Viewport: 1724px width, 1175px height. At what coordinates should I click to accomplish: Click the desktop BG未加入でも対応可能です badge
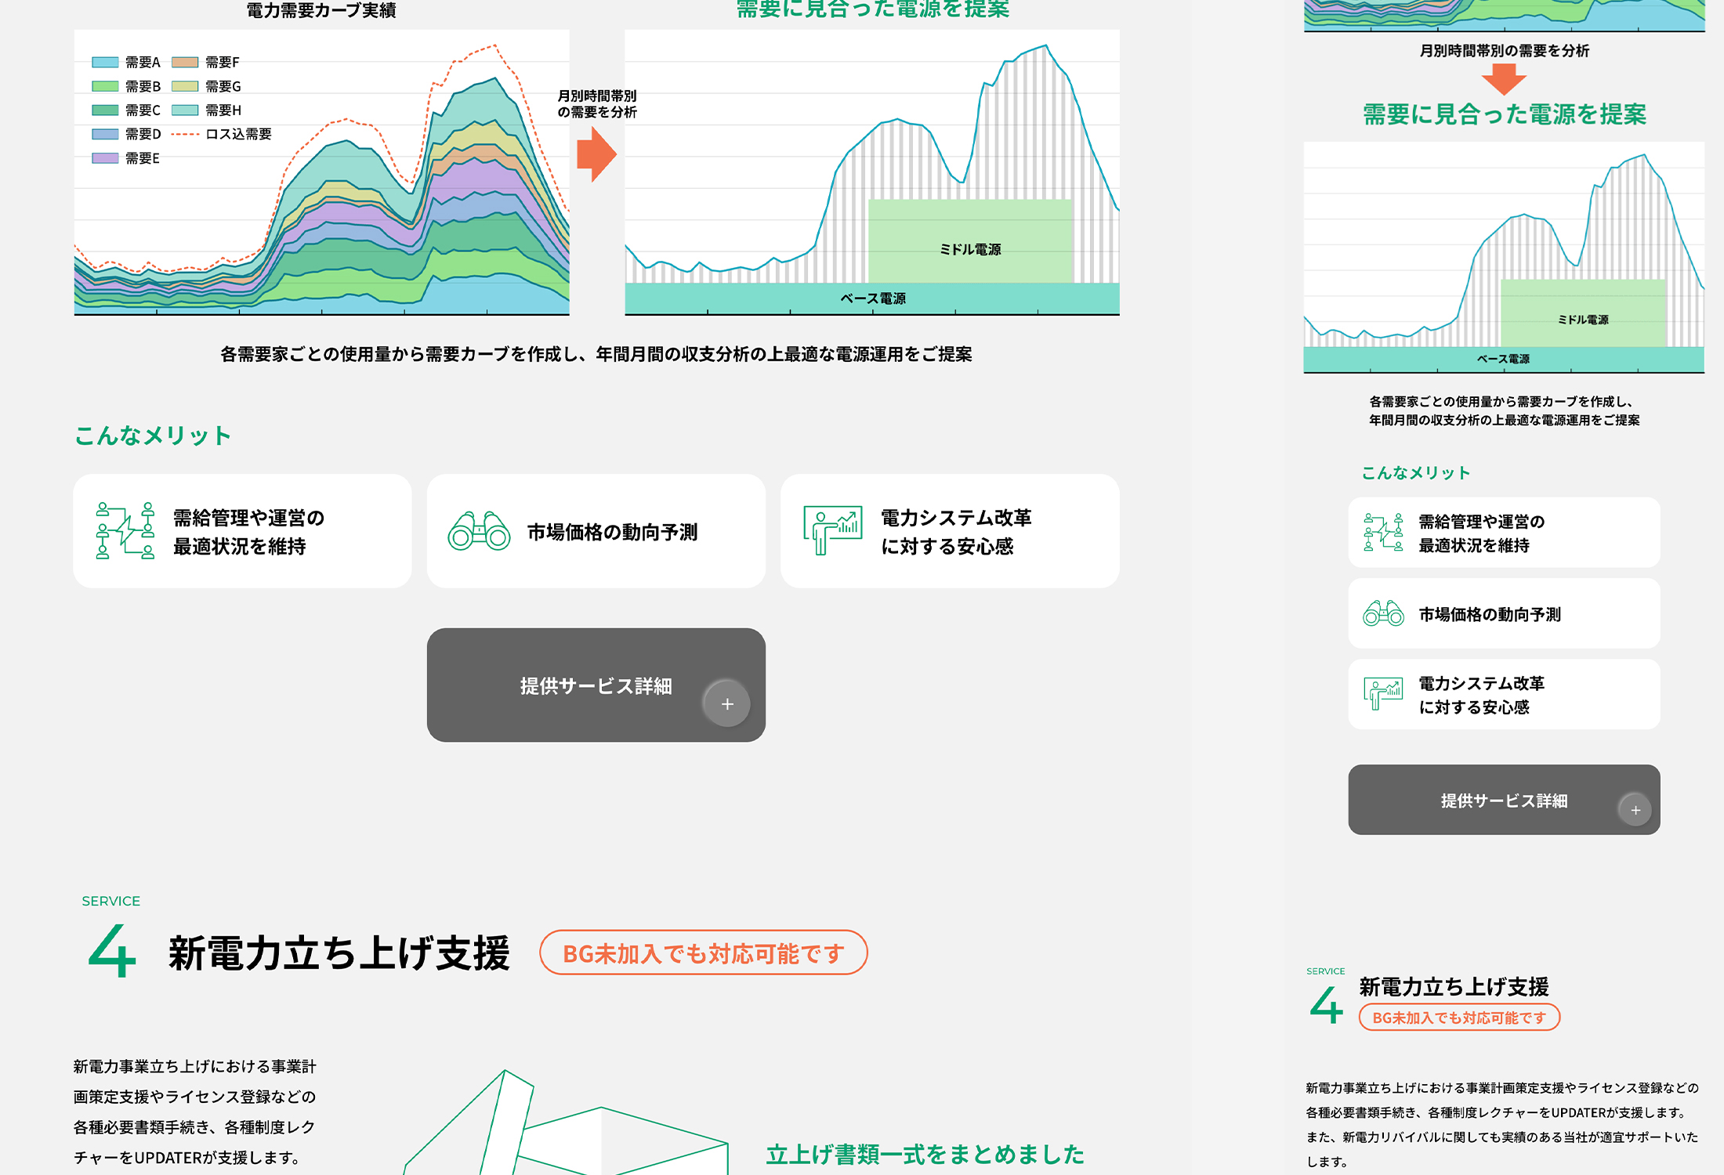pos(703,953)
